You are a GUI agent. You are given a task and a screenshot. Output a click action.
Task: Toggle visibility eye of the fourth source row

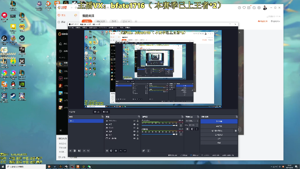134,131
